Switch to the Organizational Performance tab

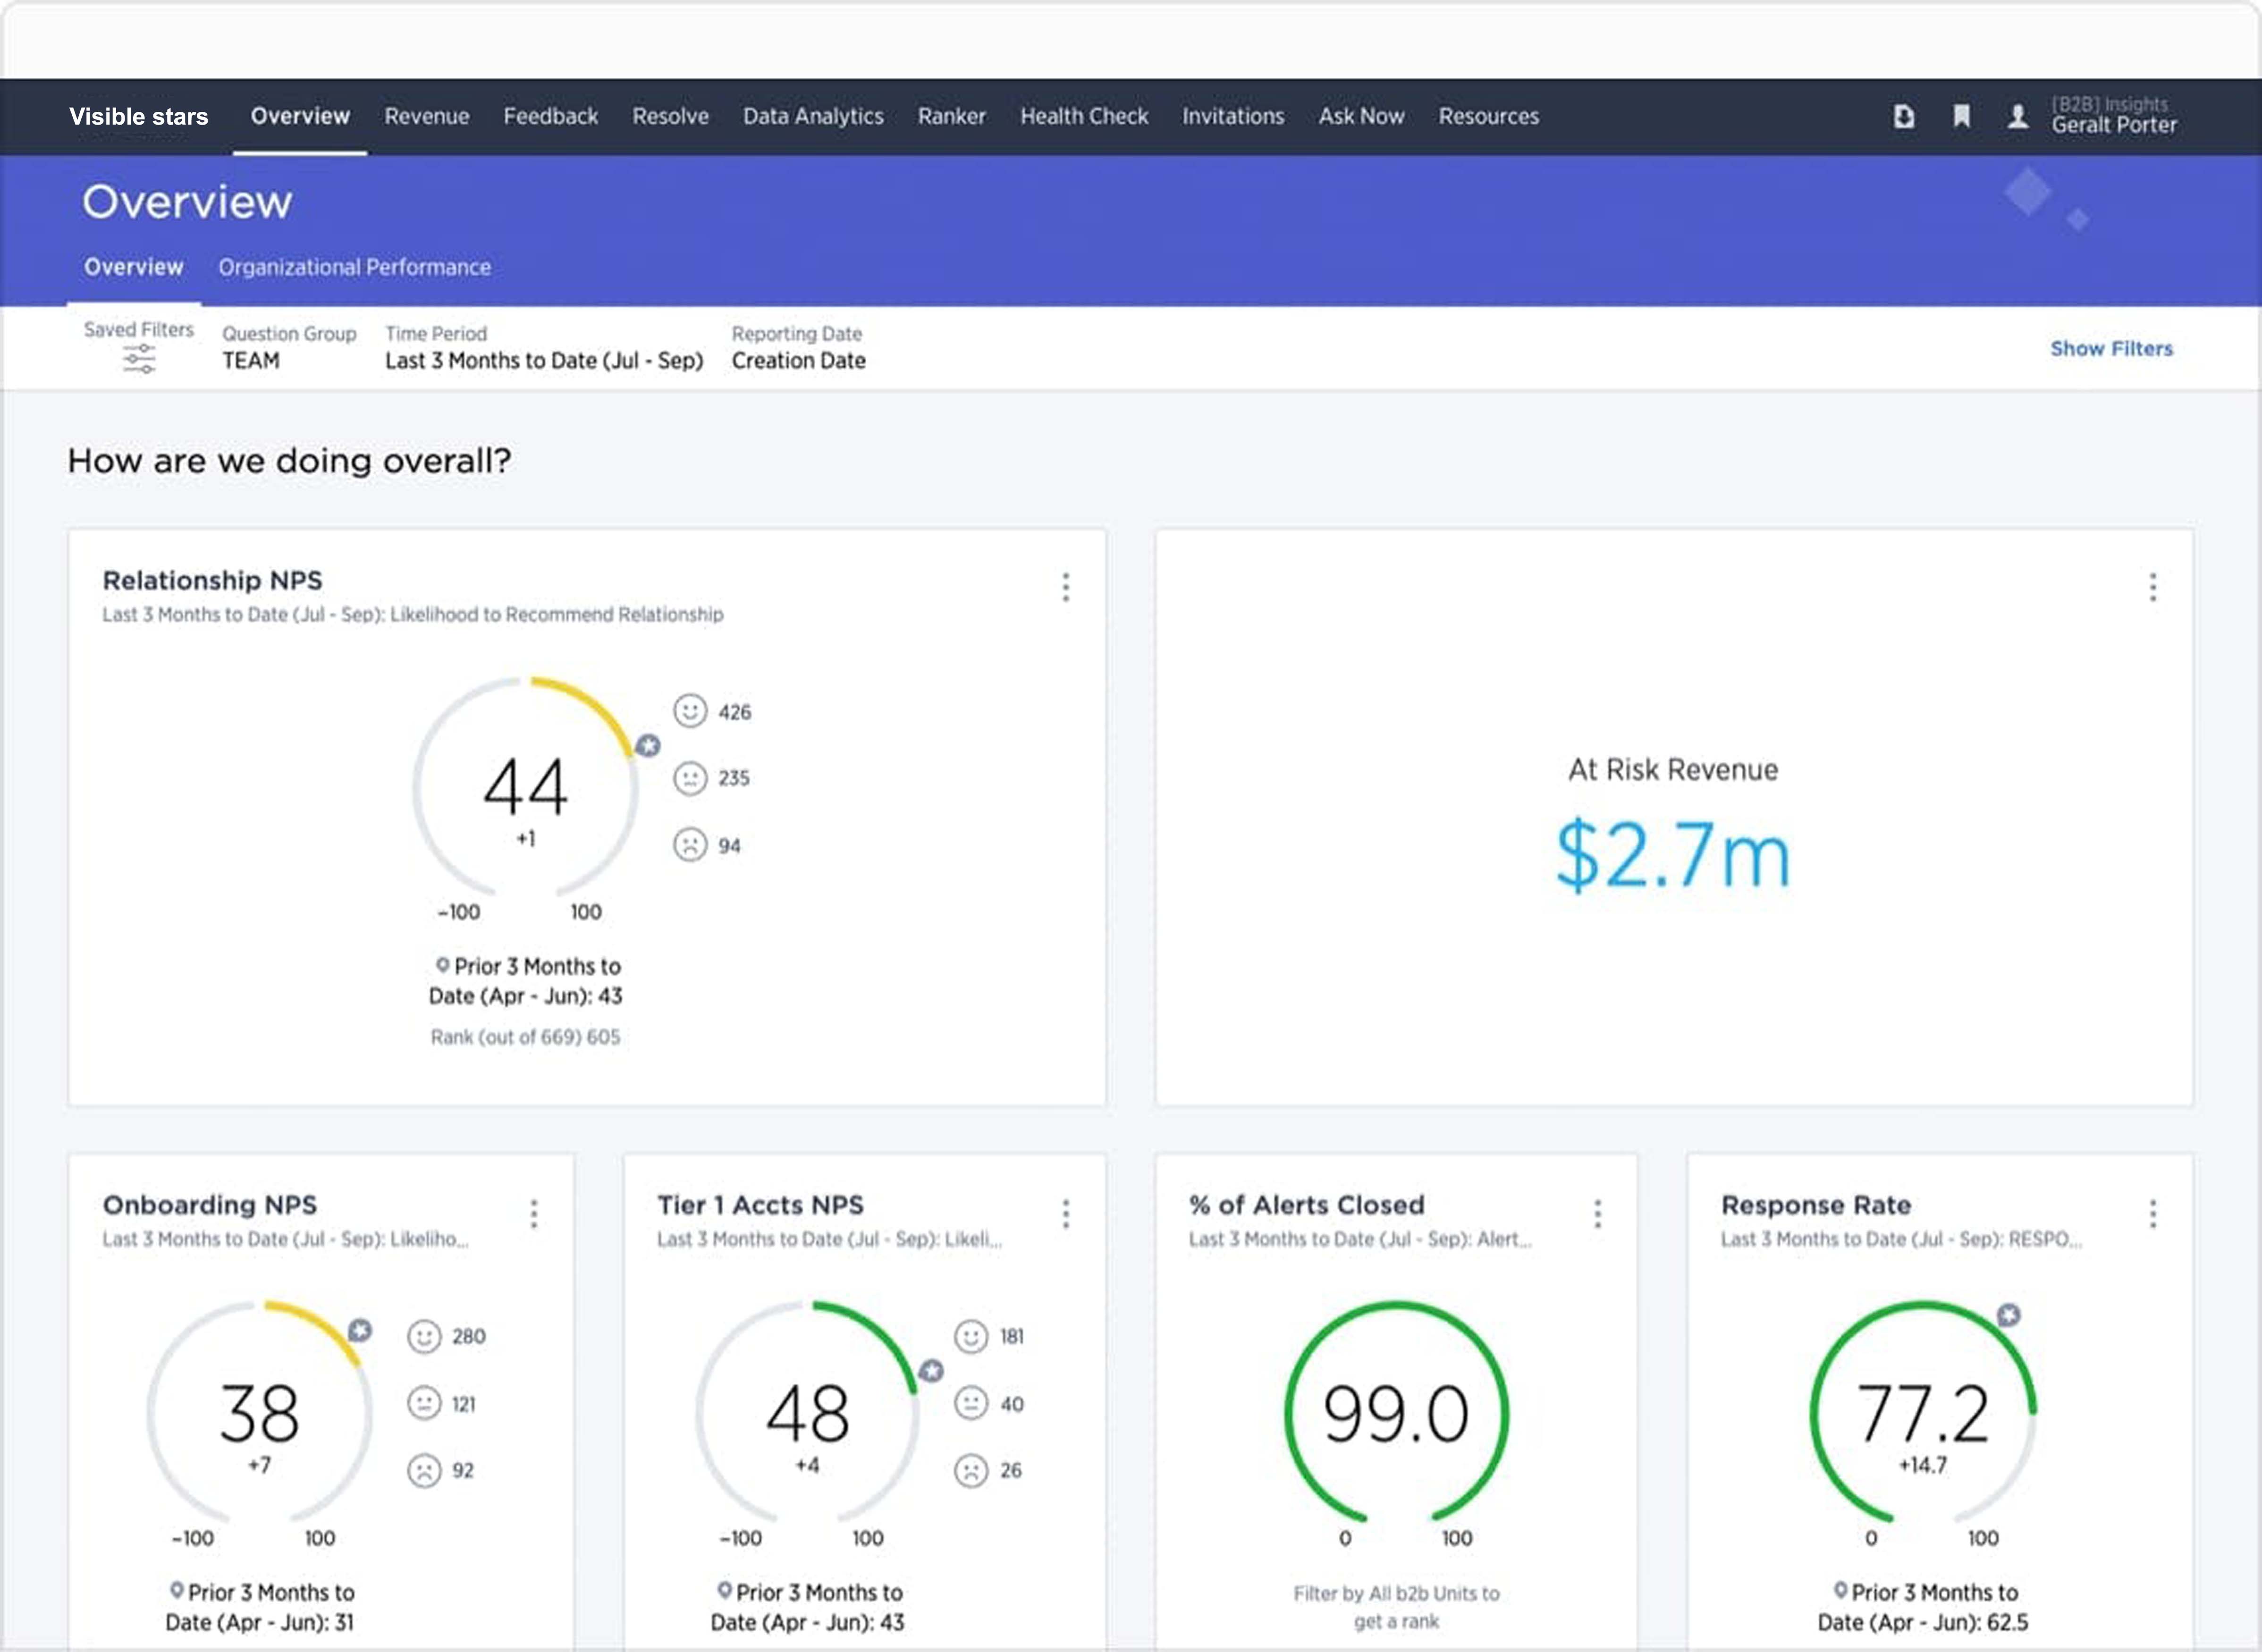tap(354, 267)
